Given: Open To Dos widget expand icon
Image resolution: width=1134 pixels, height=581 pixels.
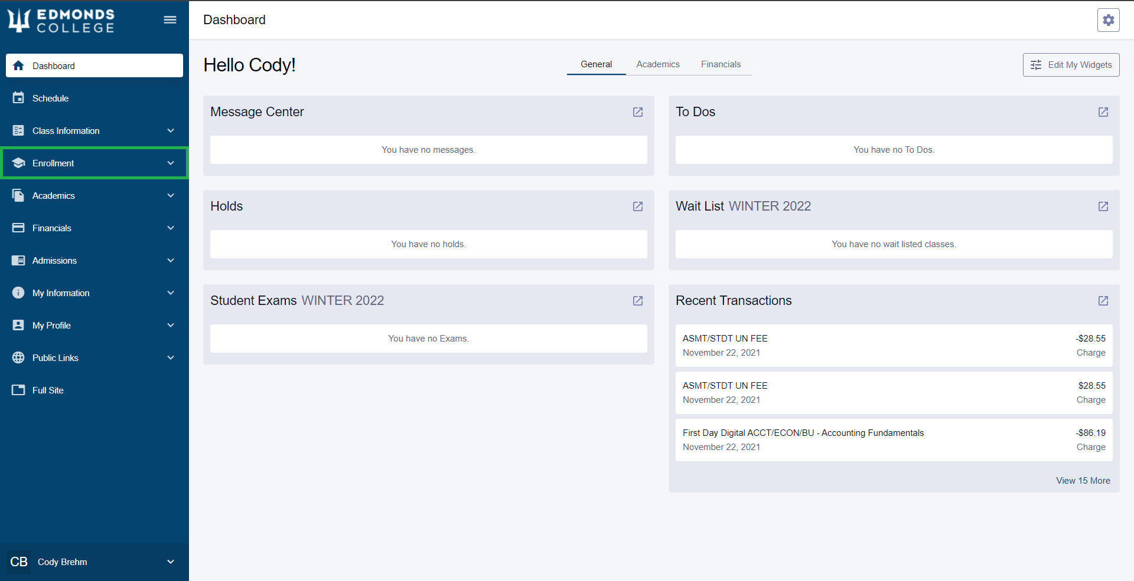Looking at the screenshot, I should click(x=1103, y=112).
